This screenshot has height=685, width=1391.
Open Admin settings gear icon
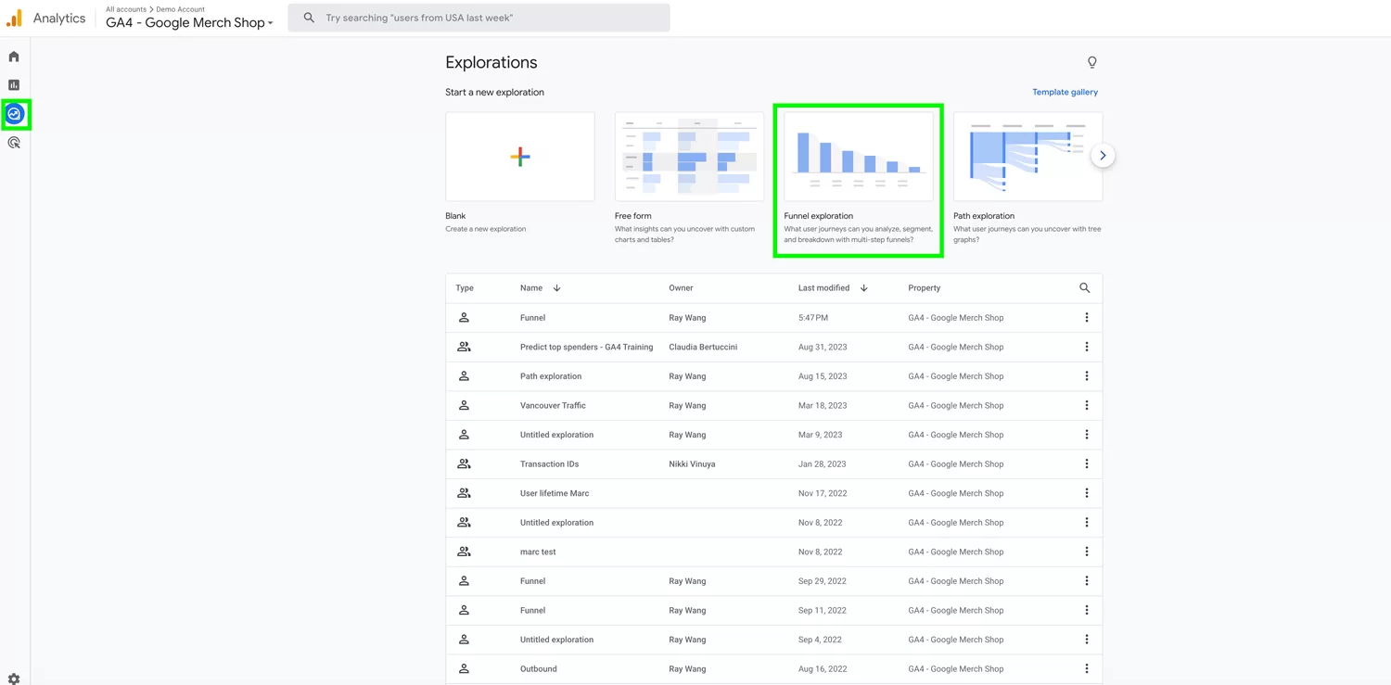point(14,679)
